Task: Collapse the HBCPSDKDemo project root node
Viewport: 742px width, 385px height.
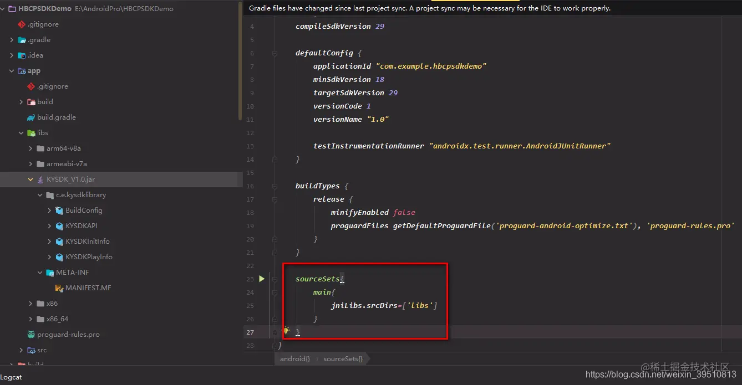Action: click(x=3, y=9)
